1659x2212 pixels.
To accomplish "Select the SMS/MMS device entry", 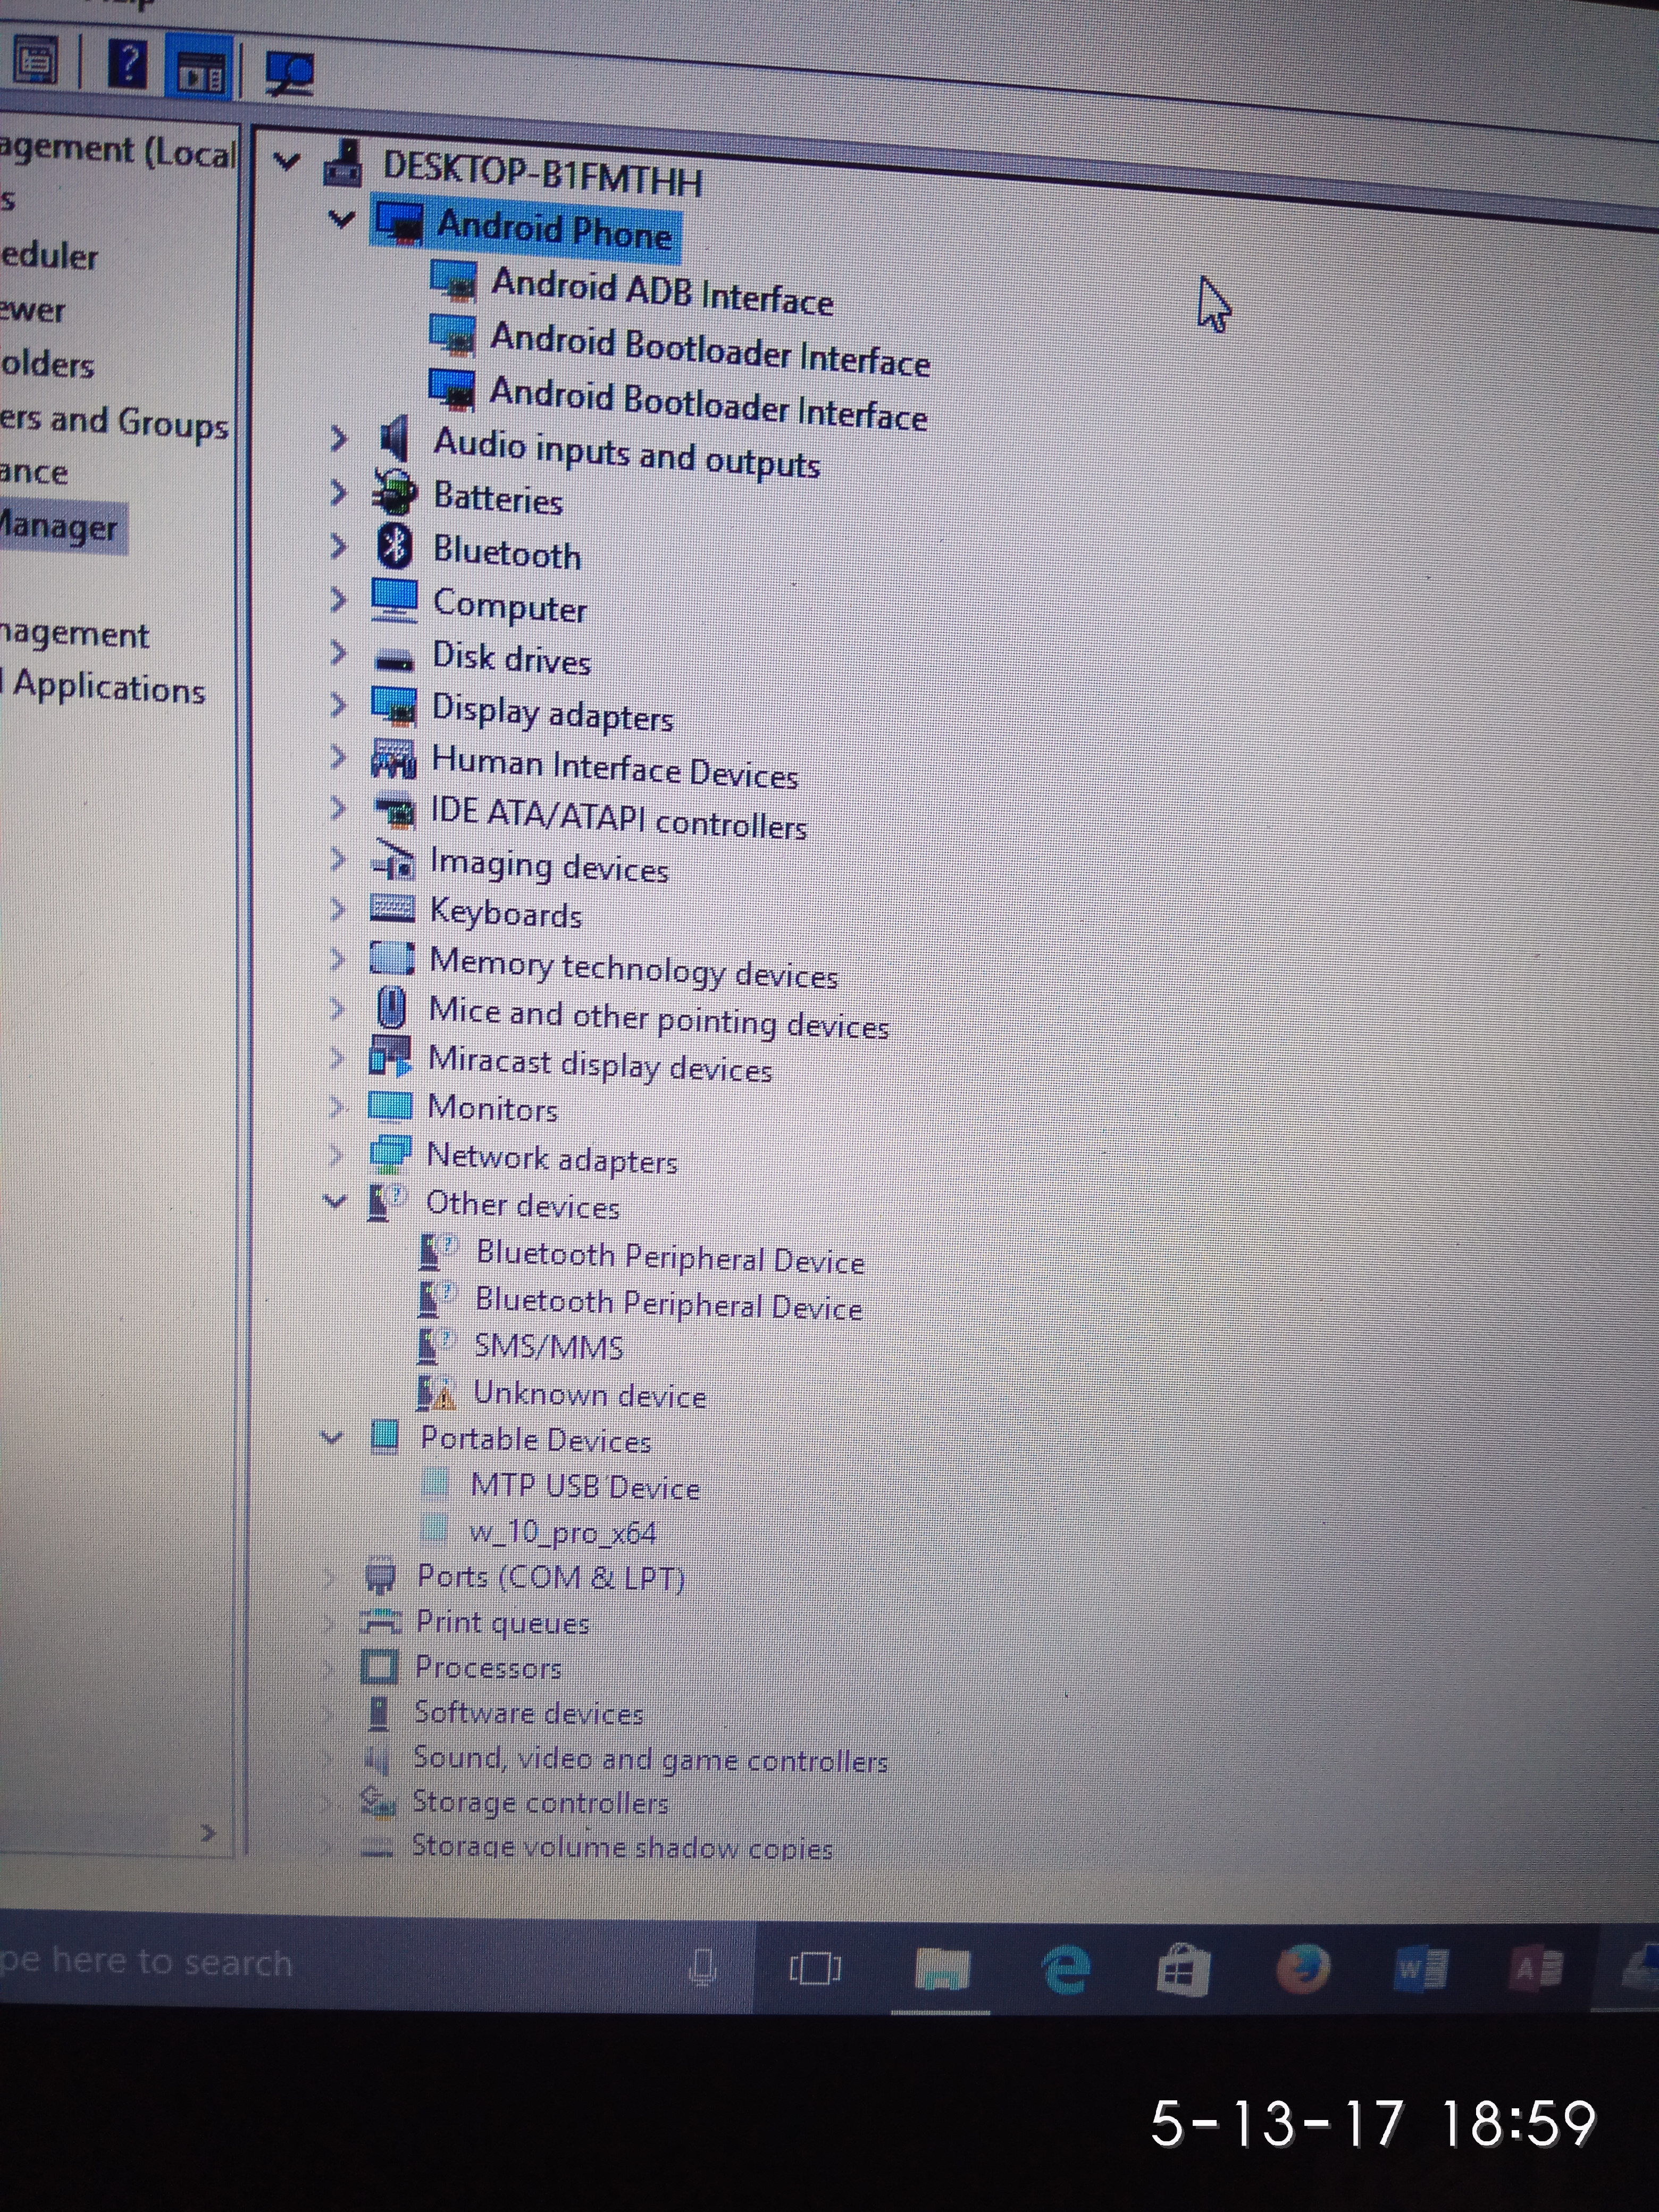I will (548, 1347).
